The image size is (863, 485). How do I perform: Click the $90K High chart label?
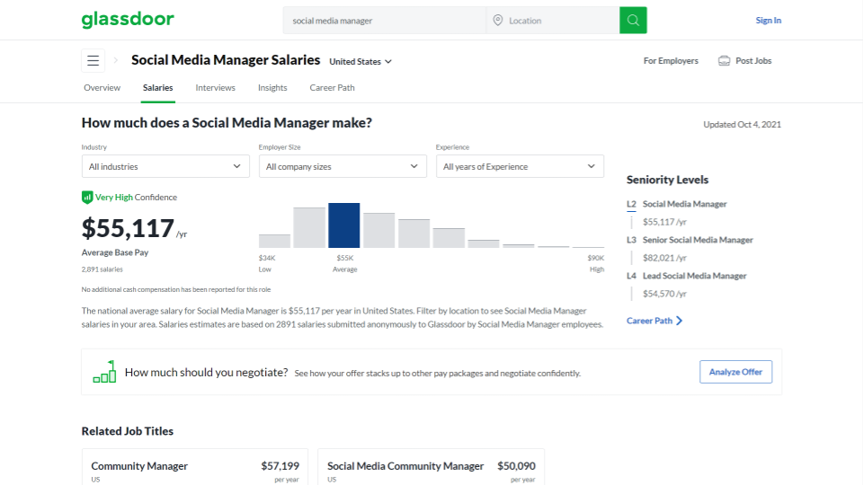595,263
